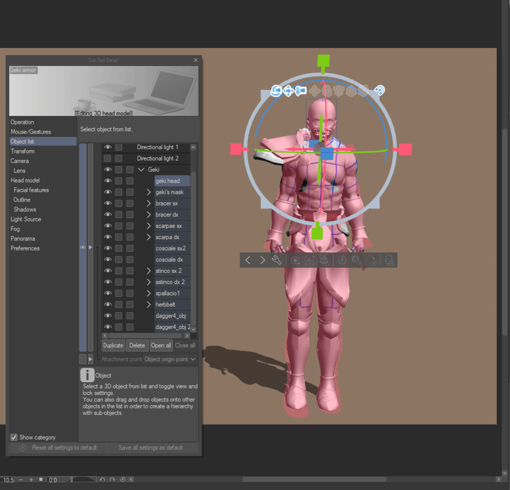The width and height of the screenshot is (510, 490).
Task: Click Save all settings as default
Action: tap(150, 448)
